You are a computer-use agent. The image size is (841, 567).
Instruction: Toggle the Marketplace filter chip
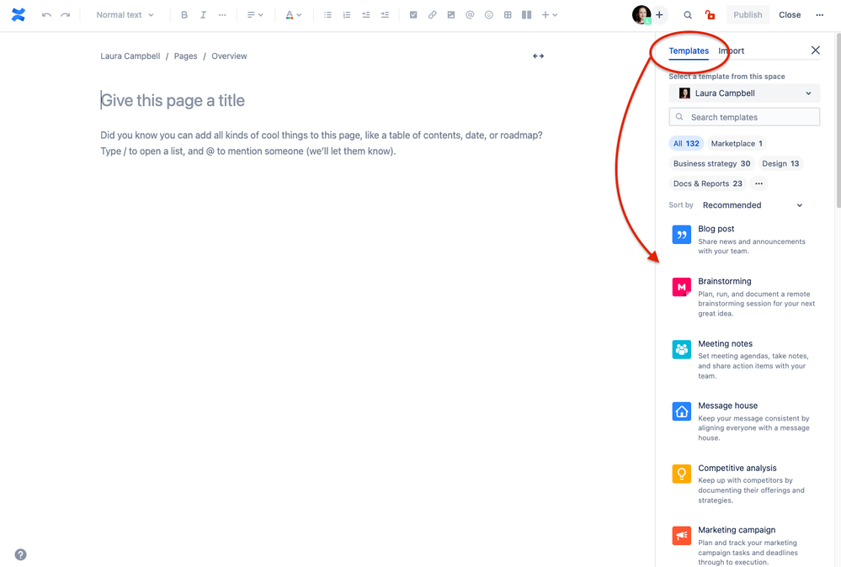[735, 143]
